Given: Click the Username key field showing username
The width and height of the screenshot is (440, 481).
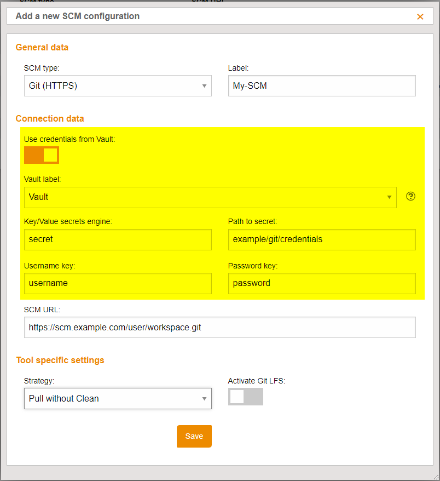Looking at the screenshot, I should (118, 283).
